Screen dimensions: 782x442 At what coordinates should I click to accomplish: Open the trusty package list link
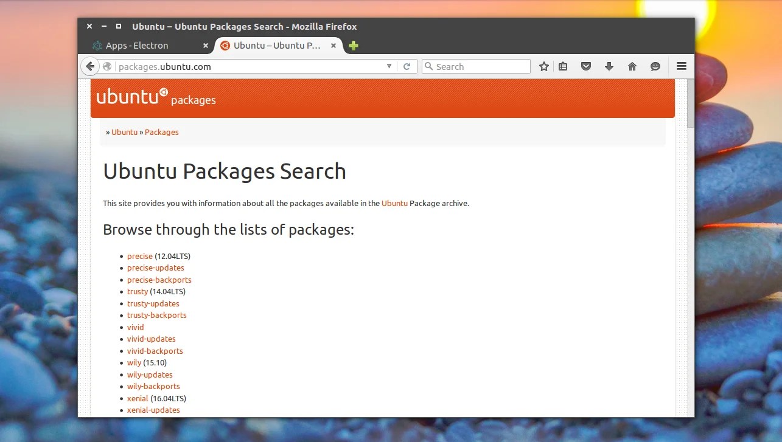pyautogui.click(x=138, y=291)
